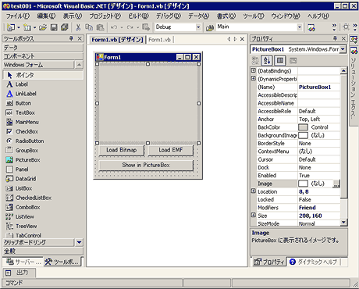The width and height of the screenshot is (359, 289).
Task: Open the コンポーネント toolbox section
Action: point(43,56)
